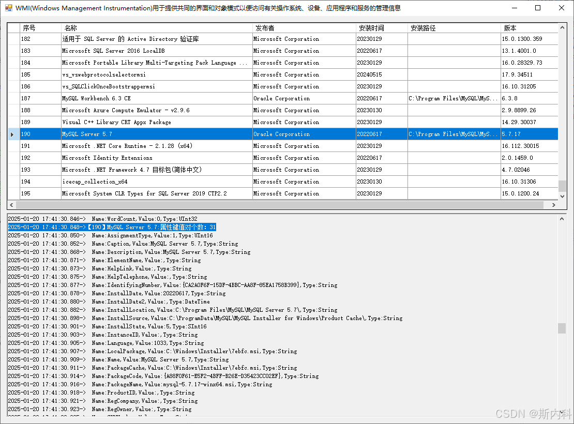
Task: Click Oracle Corporation cell in row 190
Action: click(x=304, y=134)
